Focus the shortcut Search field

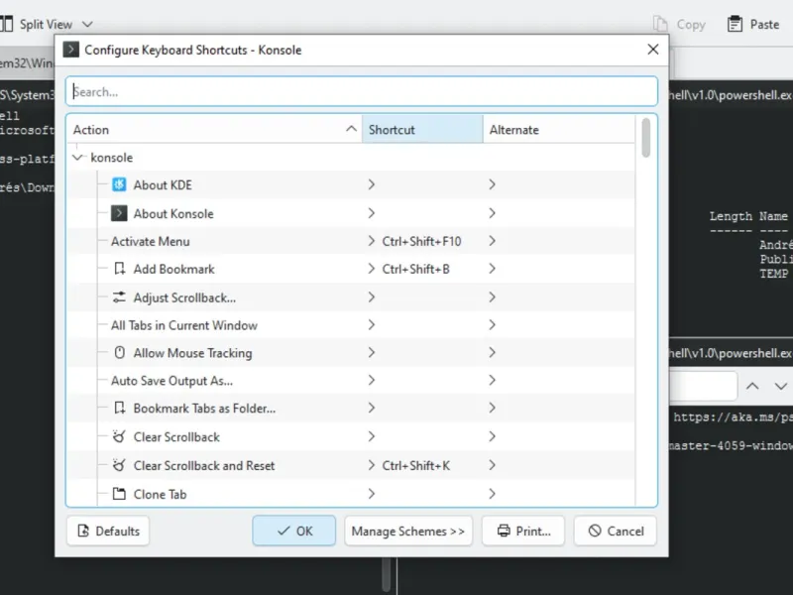coord(362,91)
